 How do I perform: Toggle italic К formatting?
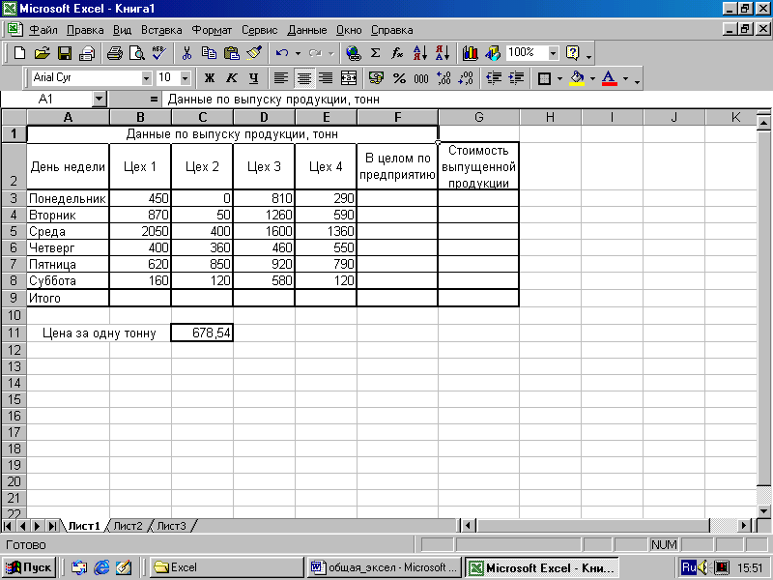pyautogui.click(x=231, y=78)
